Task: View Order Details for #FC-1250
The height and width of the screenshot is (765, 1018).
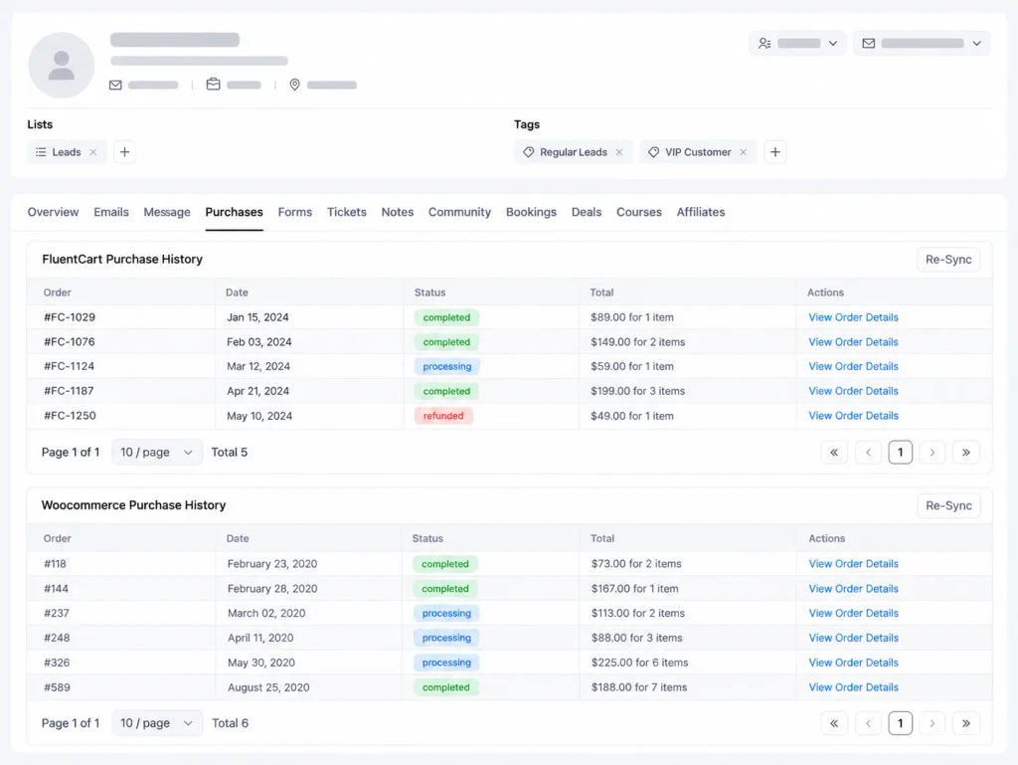Action: point(853,416)
